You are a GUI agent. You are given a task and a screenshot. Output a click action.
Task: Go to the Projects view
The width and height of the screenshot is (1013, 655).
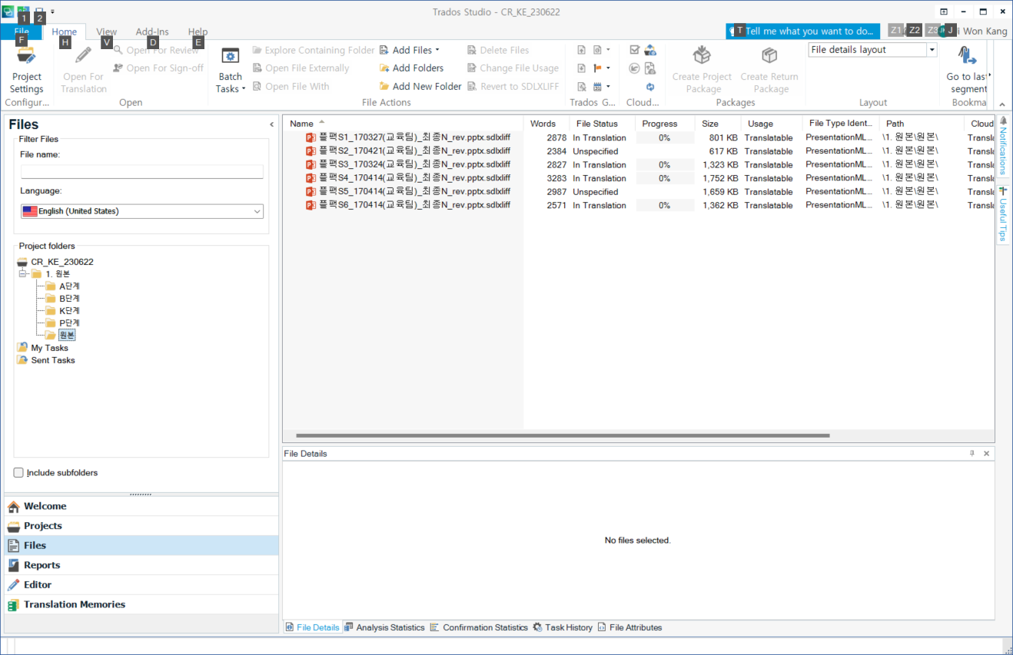point(141,526)
